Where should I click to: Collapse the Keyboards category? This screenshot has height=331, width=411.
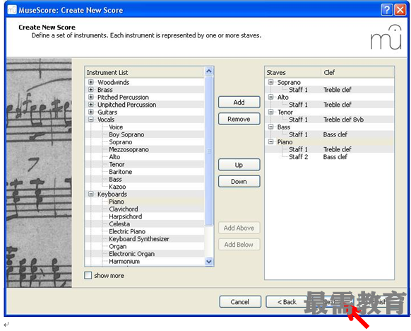[x=90, y=194]
